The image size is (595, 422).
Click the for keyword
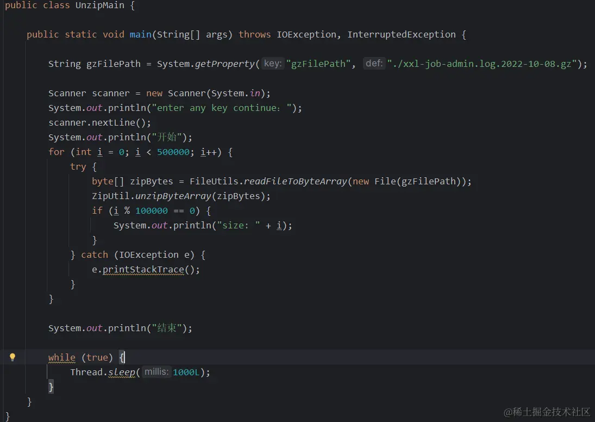(x=56, y=152)
